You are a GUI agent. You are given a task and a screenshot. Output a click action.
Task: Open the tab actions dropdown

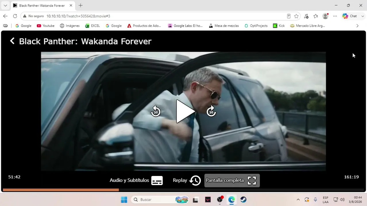[x=5, y=5]
